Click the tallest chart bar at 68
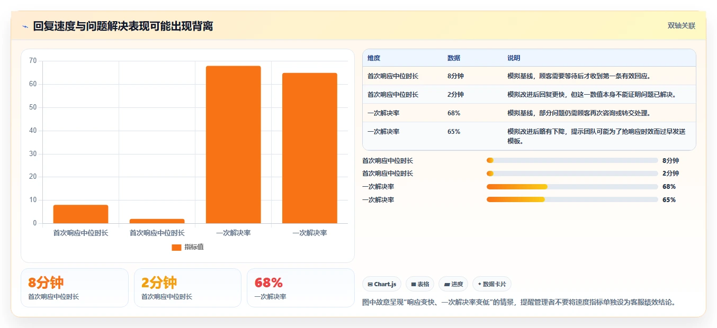 (233, 144)
